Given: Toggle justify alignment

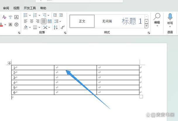Looking at the screenshot, I should [44, 21].
